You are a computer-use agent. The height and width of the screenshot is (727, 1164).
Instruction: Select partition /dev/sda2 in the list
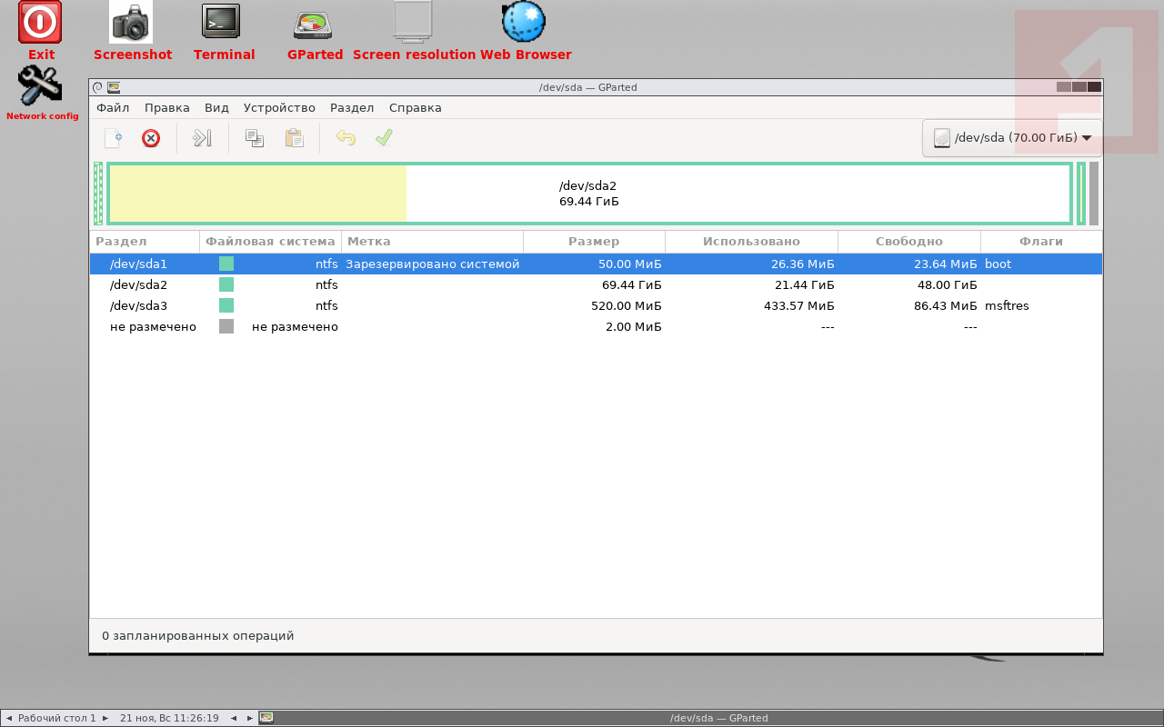[x=138, y=284]
